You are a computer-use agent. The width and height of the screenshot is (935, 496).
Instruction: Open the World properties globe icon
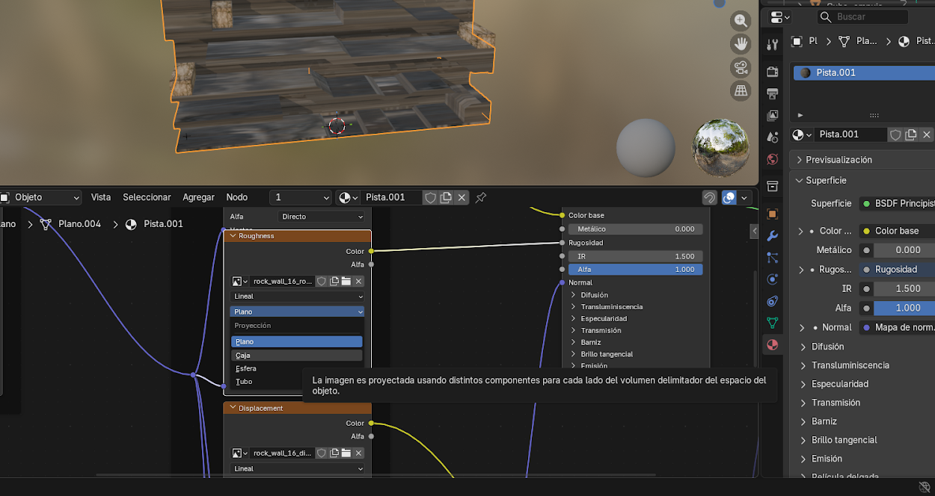coord(773,159)
